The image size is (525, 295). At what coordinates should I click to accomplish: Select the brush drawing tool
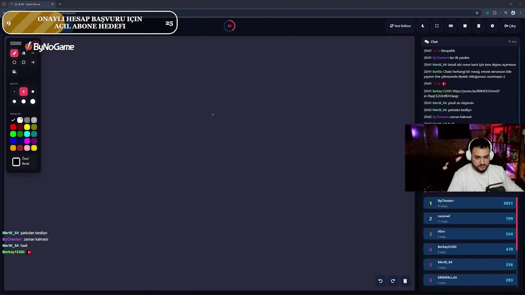tap(14, 53)
